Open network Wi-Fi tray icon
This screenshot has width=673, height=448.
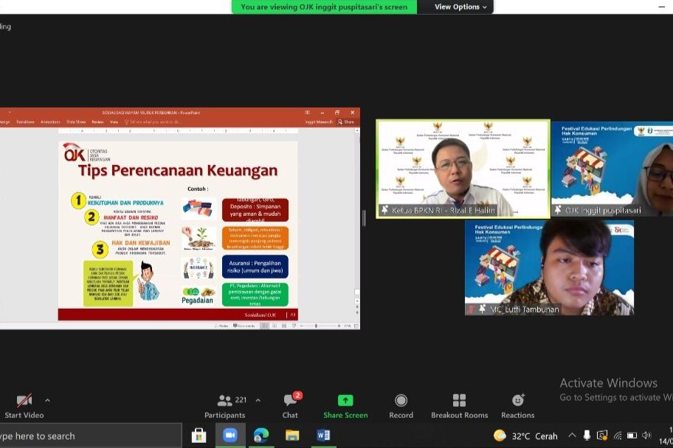pos(617,435)
